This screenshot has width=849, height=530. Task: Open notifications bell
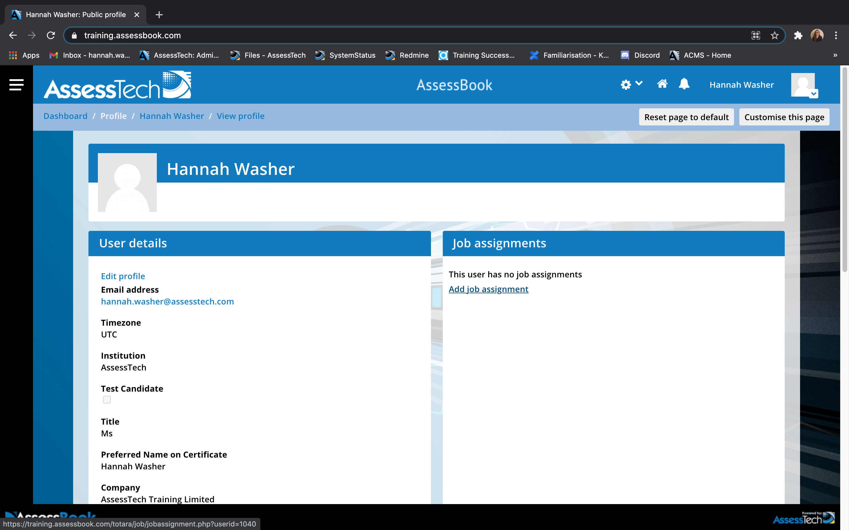[684, 84]
